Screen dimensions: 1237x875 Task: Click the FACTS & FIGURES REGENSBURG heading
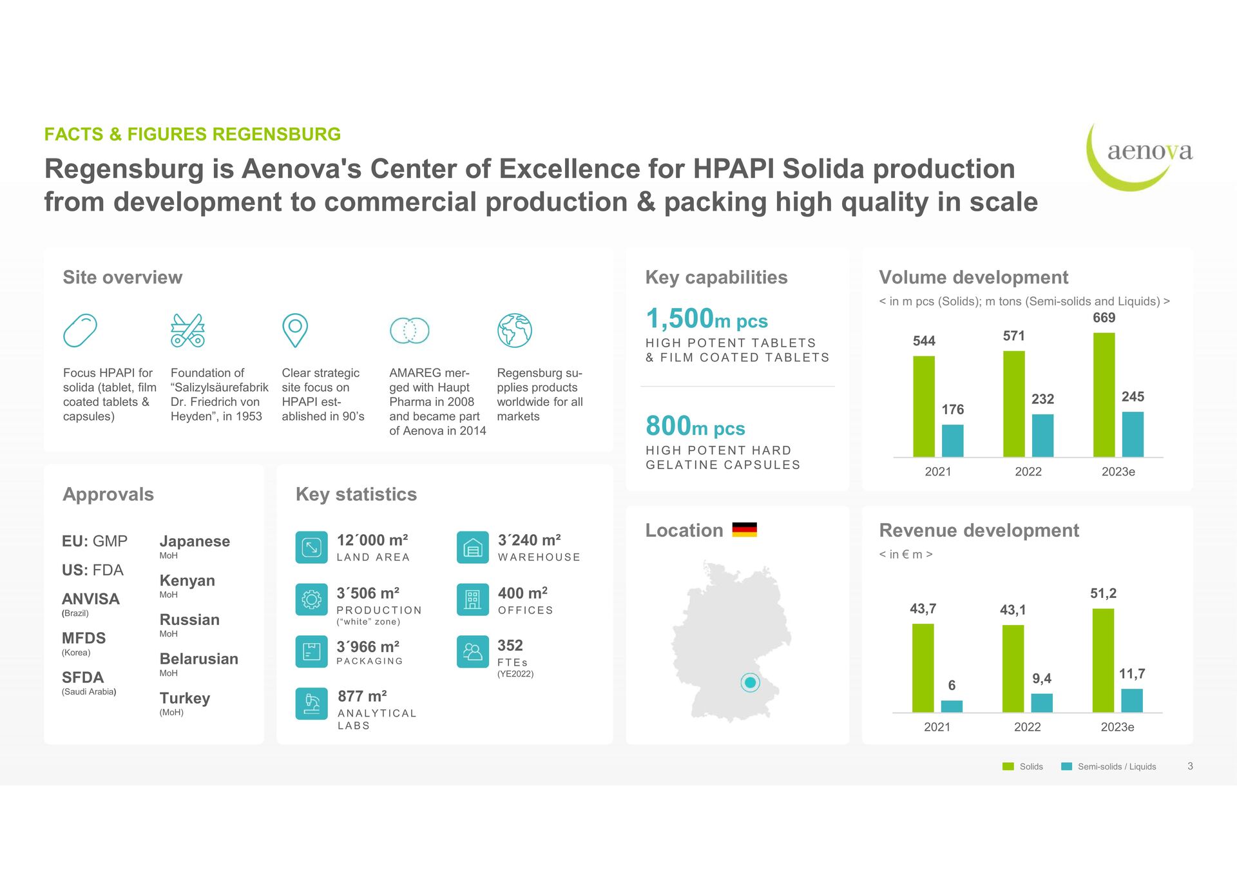[193, 134]
